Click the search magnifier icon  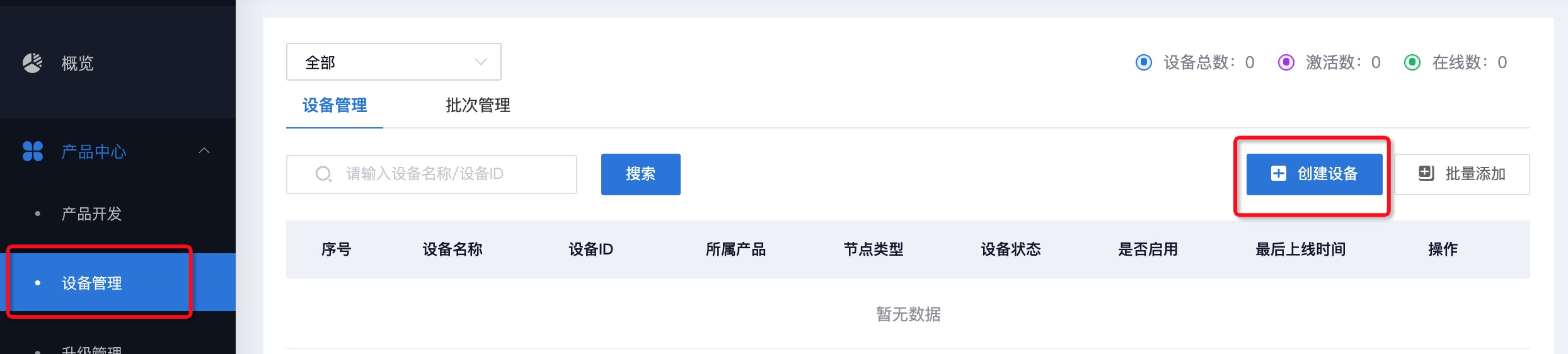[323, 174]
